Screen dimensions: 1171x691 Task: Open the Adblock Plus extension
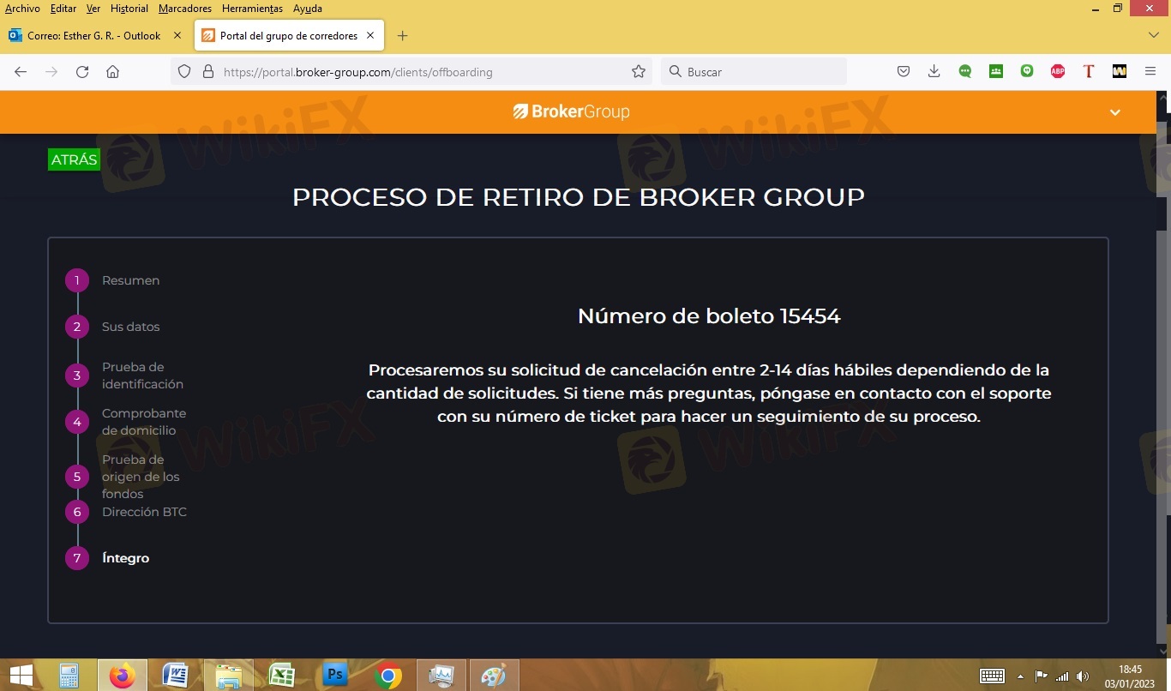click(x=1058, y=72)
